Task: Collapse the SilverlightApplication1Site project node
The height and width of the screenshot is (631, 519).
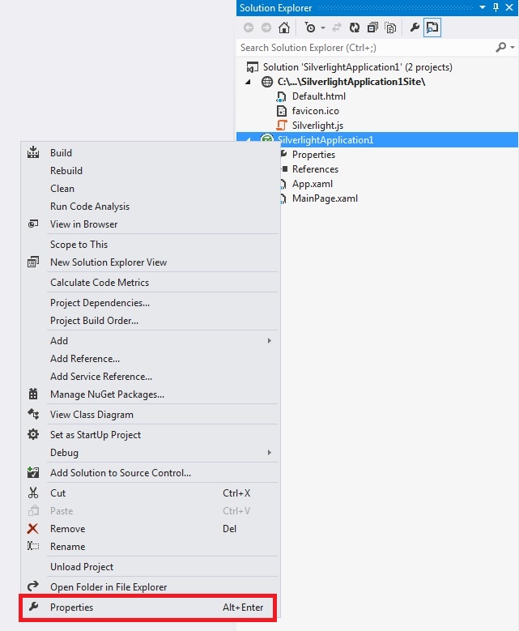Action: (x=249, y=82)
